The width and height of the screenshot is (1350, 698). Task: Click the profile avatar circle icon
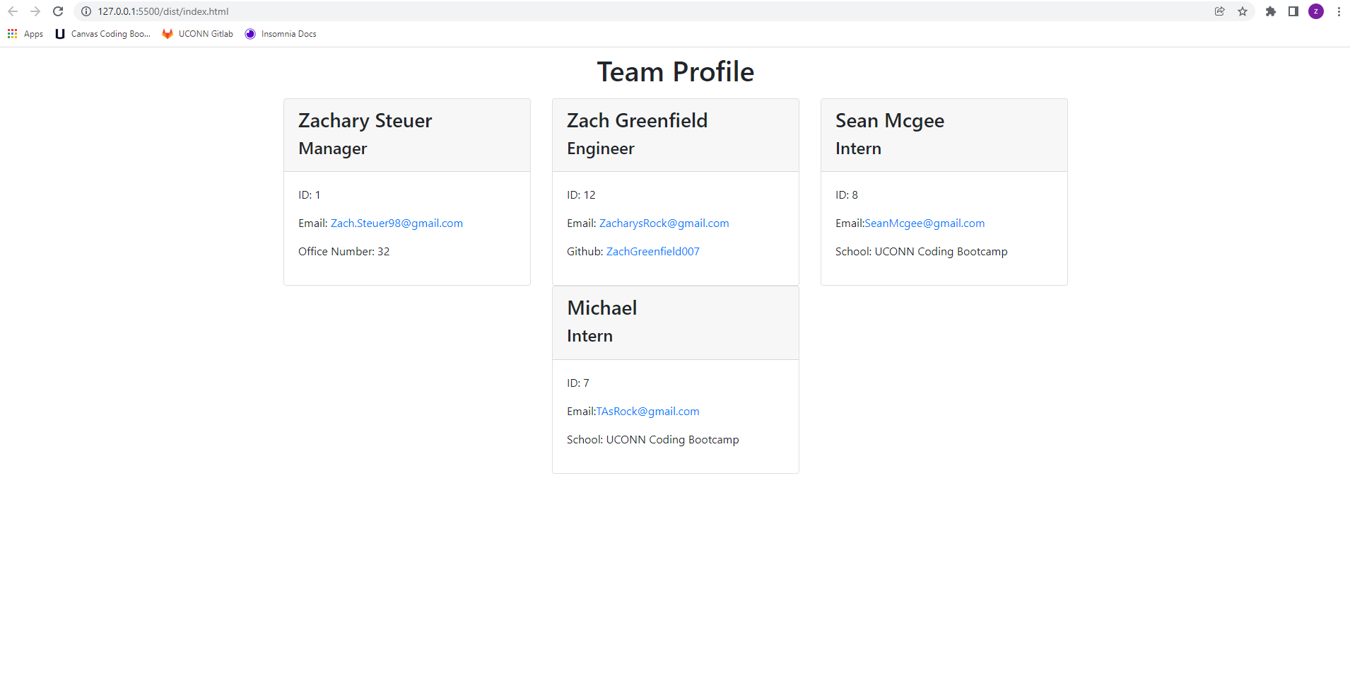[x=1316, y=11]
